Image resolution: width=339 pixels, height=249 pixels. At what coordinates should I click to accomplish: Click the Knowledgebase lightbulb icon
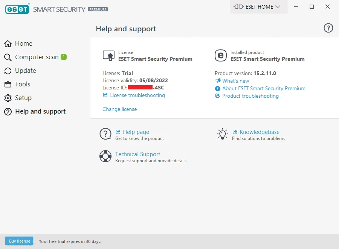click(222, 134)
